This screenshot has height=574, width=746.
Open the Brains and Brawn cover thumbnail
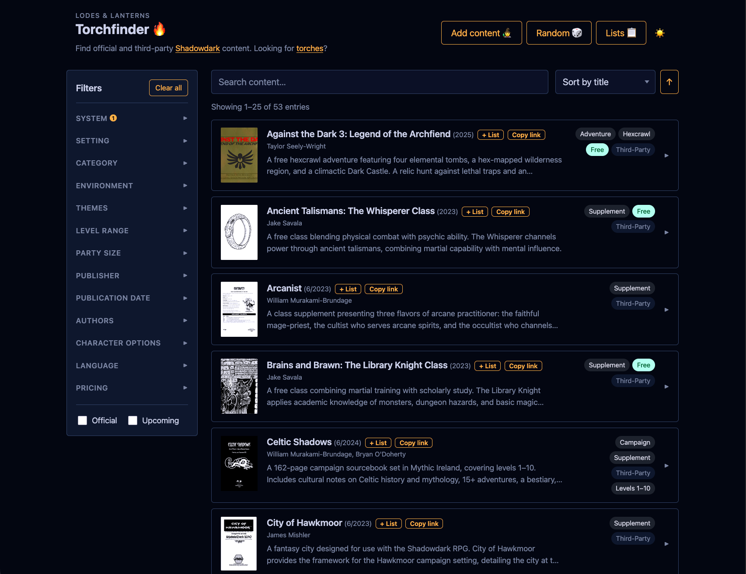pos(239,386)
